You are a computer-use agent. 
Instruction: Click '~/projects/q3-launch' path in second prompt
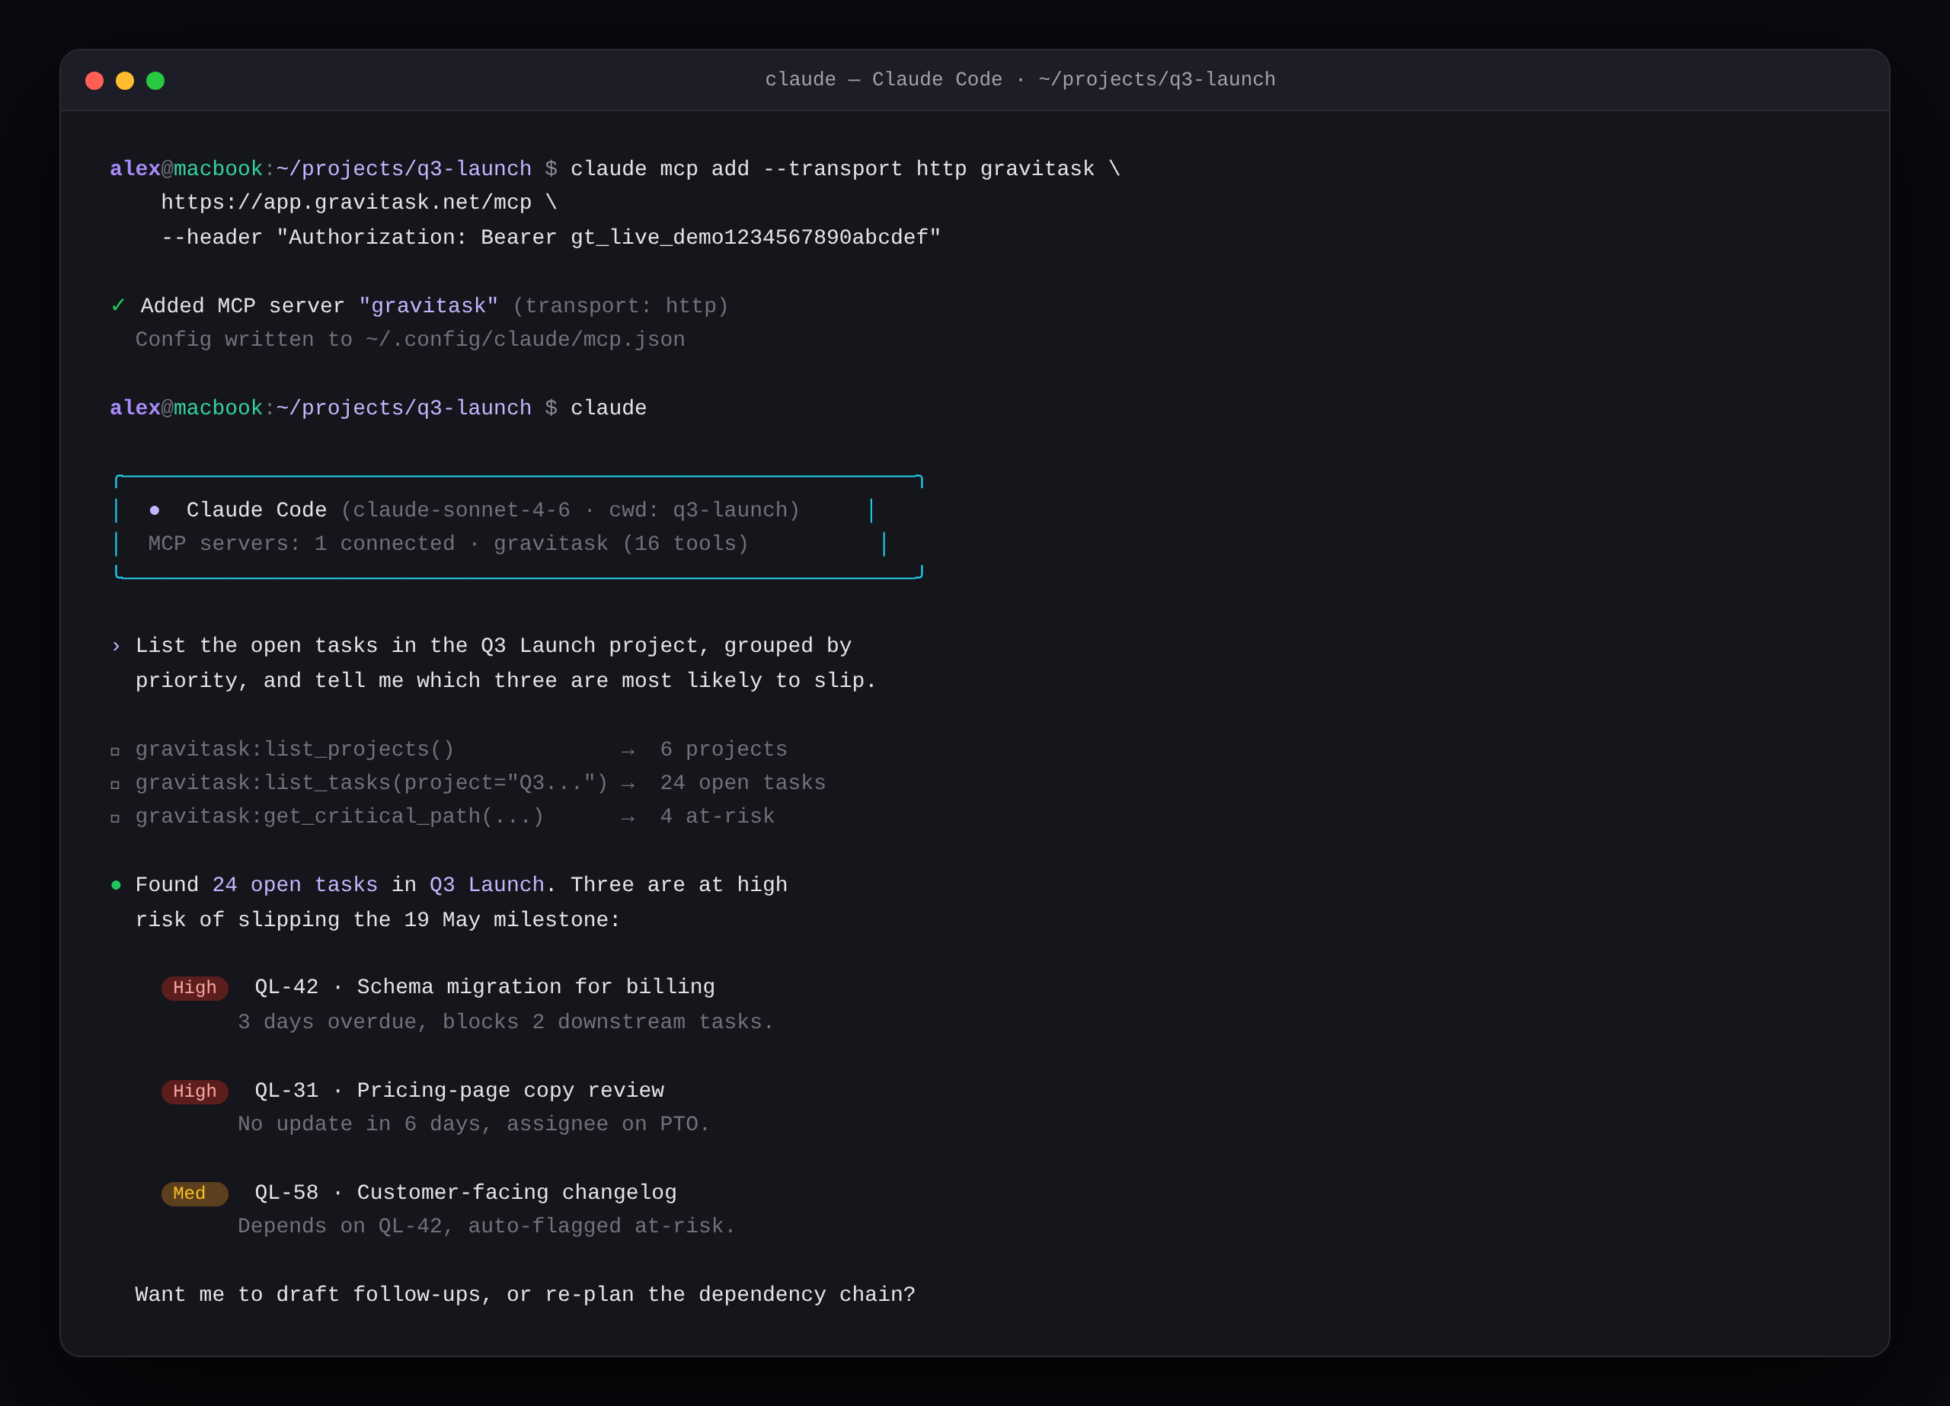[x=404, y=407]
